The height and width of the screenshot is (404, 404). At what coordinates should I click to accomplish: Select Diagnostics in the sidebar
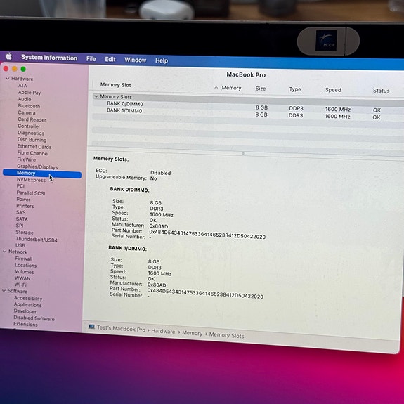[31, 133]
